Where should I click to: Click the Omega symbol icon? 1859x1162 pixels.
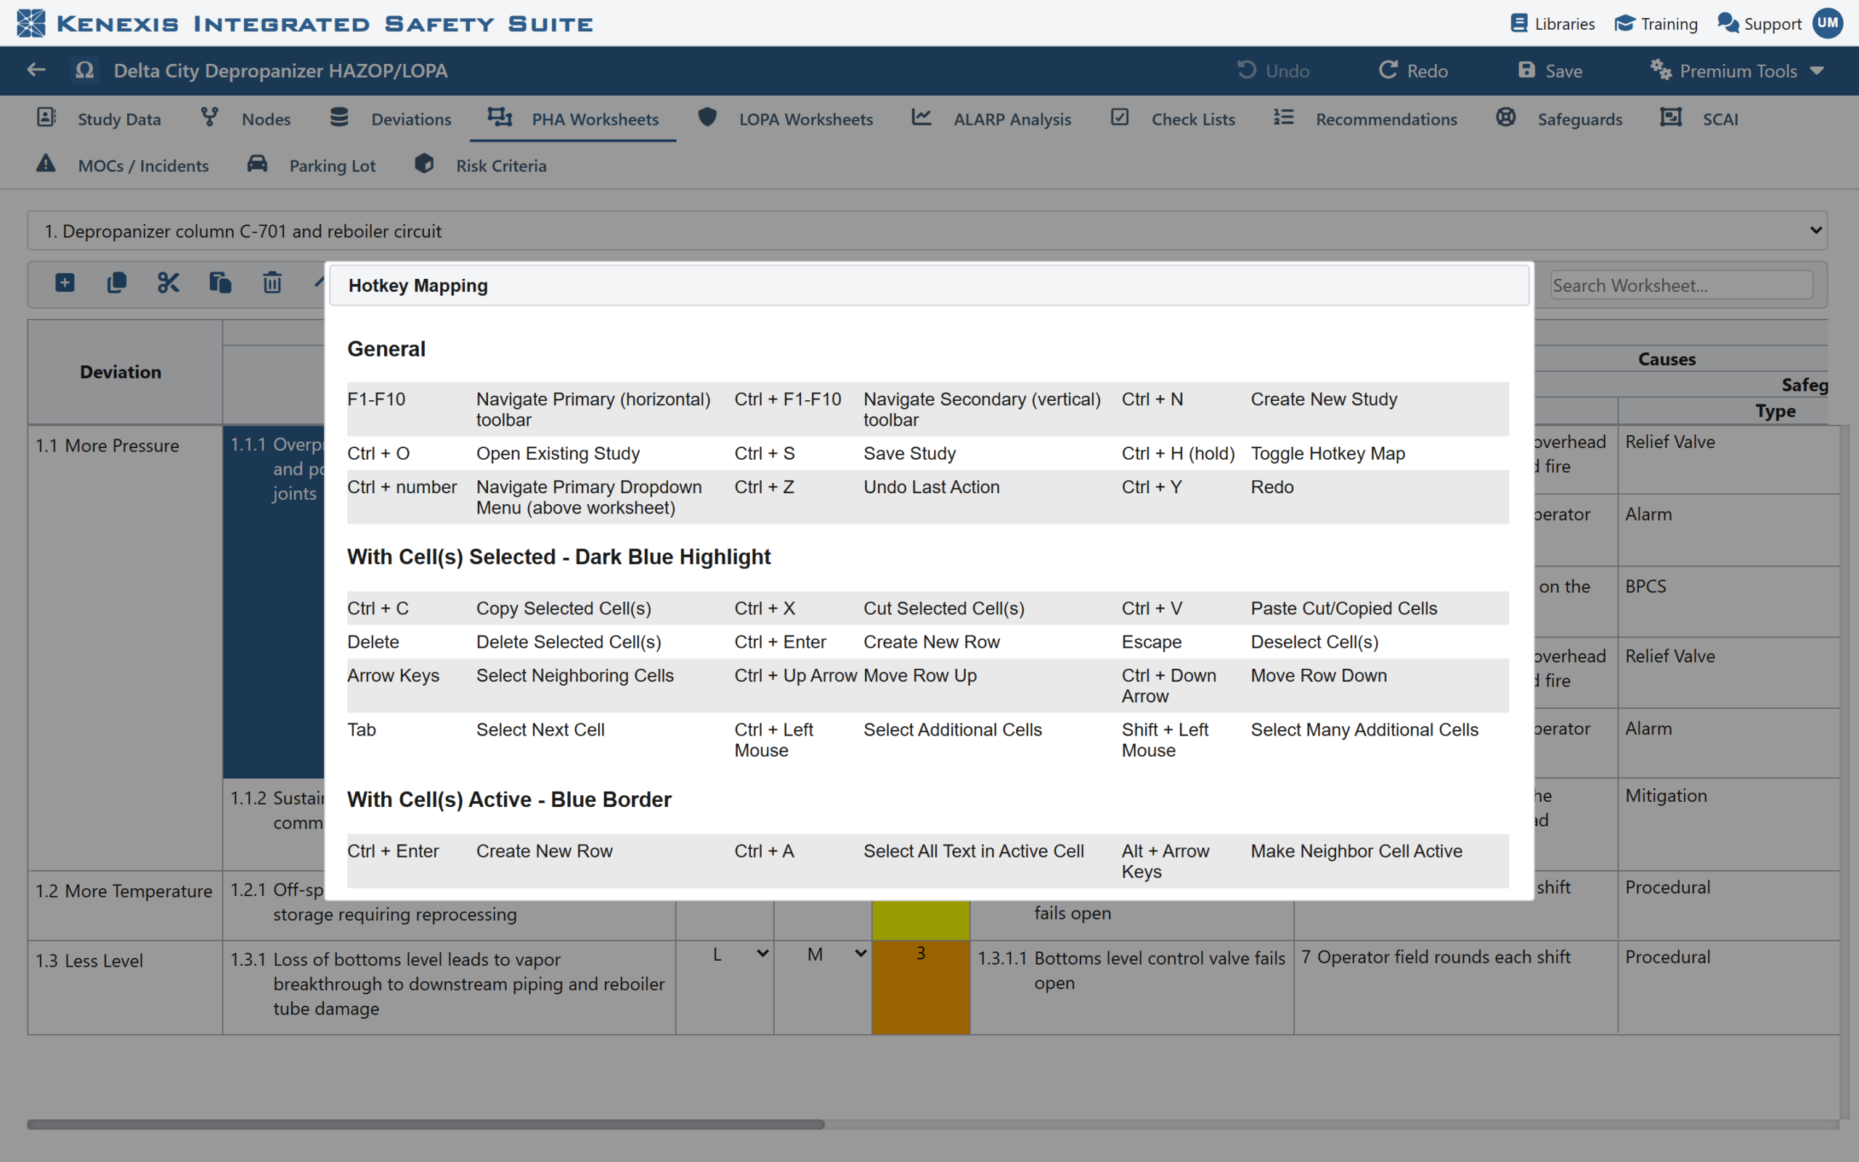(84, 70)
